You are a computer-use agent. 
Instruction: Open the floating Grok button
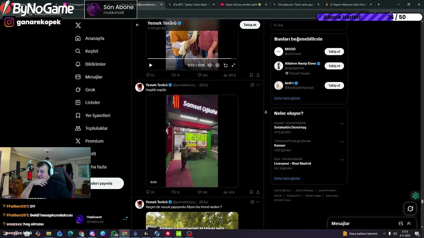tap(410, 209)
